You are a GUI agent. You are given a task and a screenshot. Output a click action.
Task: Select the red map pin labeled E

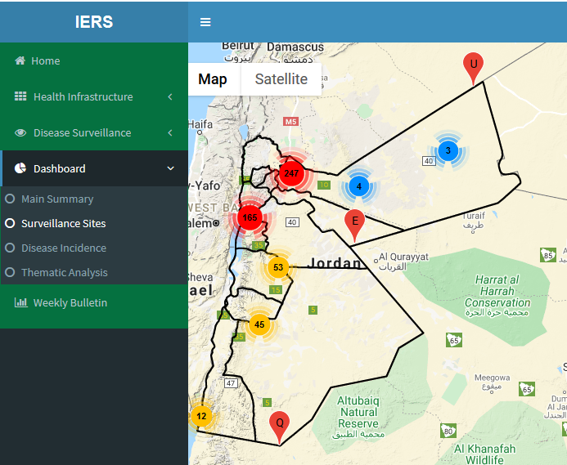[355, 226]
